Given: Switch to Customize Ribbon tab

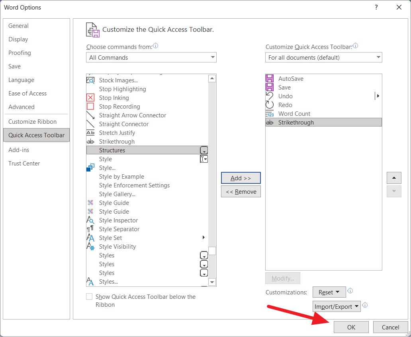Looking at the screenshot, I should 33,121.
